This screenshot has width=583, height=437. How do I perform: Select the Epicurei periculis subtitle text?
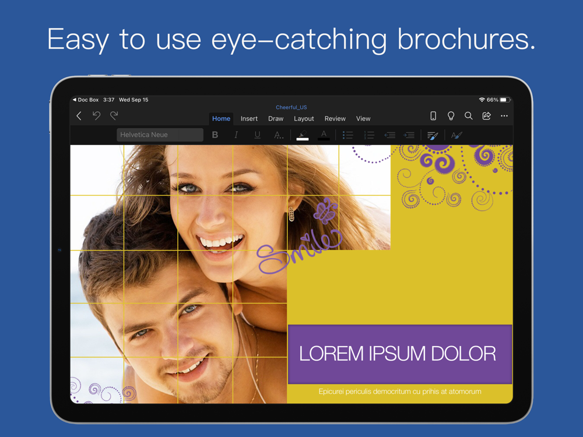point(400,392)
